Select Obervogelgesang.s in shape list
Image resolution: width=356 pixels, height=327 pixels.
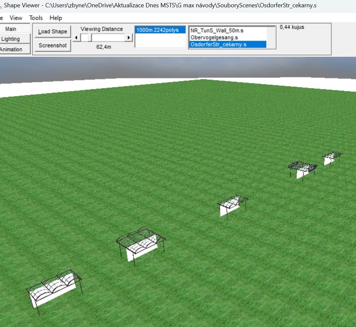click(x=227, y=38)
